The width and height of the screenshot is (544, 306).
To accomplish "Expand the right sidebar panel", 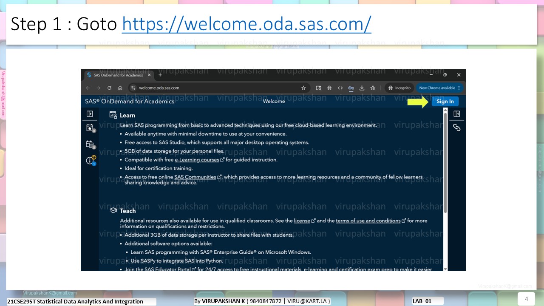I will click(457, 114).
